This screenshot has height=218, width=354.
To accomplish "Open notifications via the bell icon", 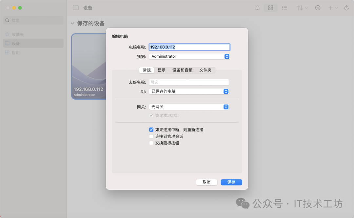I will [x=257, y=8].
